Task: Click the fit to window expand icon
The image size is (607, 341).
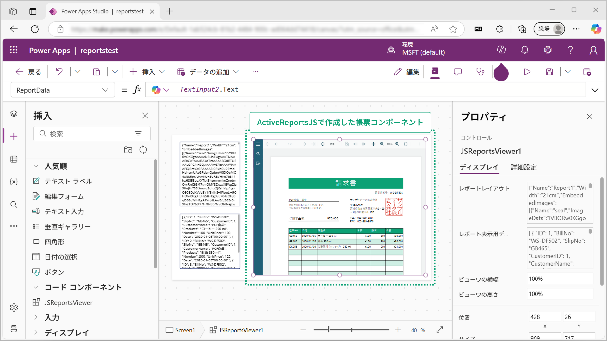Action: point(440,330)
